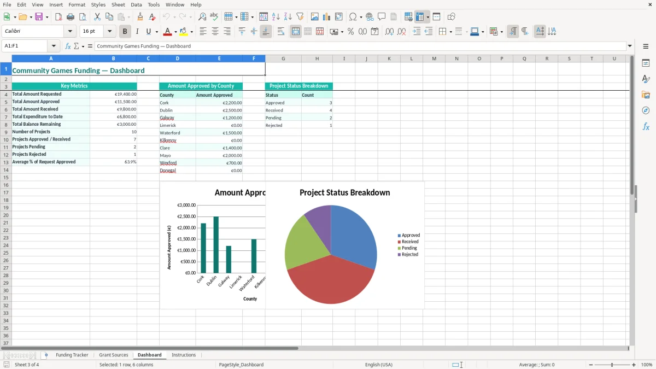The height and width of the screenshot is (369, 656).
Task: Apply the yellow highlighting color swatch
Action: [184, 32]
